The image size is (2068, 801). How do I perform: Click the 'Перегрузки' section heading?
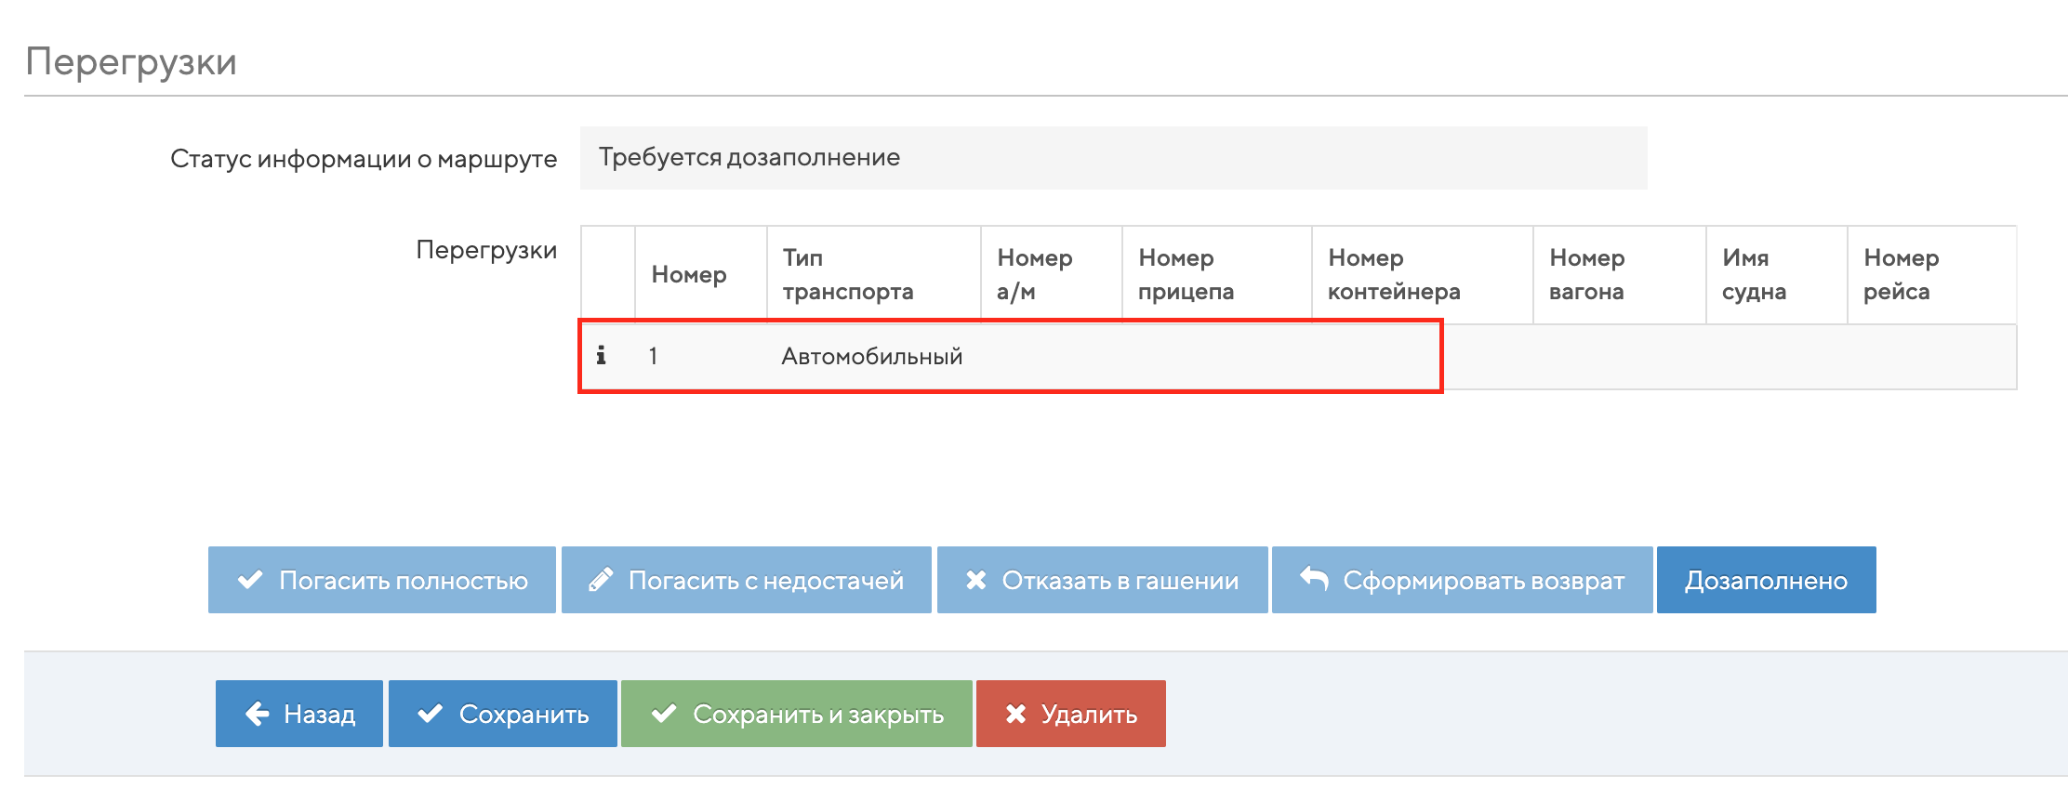(x=131, y=62)
